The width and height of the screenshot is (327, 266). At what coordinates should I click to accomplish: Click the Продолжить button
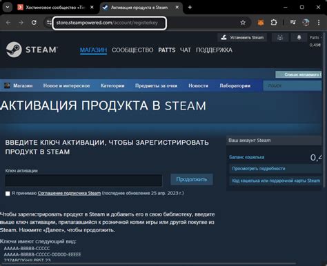click(192, 179)
